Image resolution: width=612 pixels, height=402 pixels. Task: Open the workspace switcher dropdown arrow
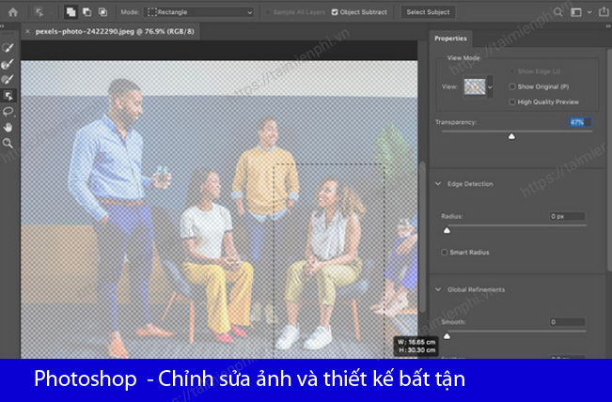click(x=589, y=12)
